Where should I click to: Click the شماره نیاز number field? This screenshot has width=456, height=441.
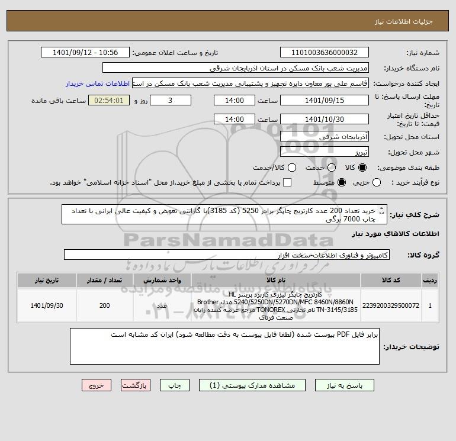pos(325,52)
